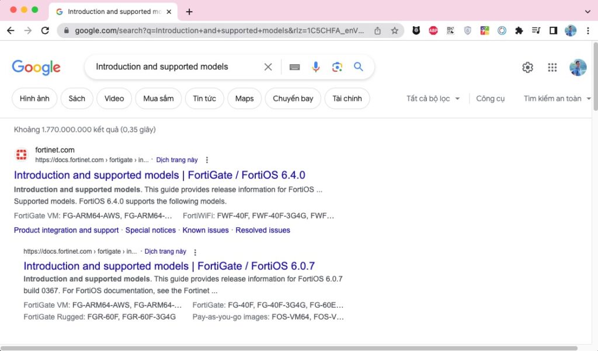Open FortiOS 6.0.7 result title
The height and width of the screenshot is (351, 598).
169,266
